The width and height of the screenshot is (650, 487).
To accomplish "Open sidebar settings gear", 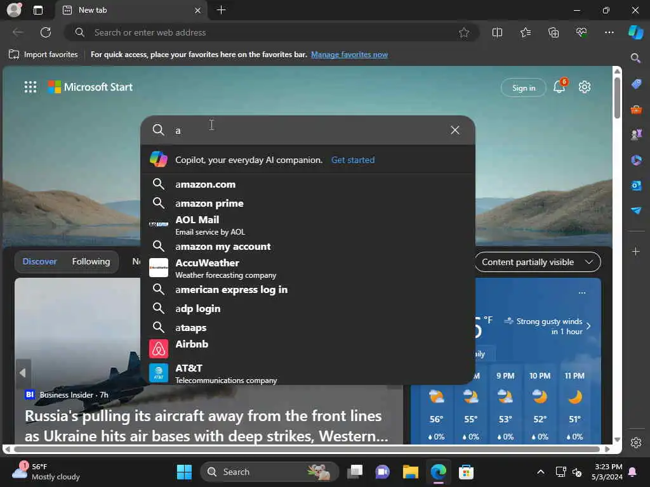I will click(636, 443).
